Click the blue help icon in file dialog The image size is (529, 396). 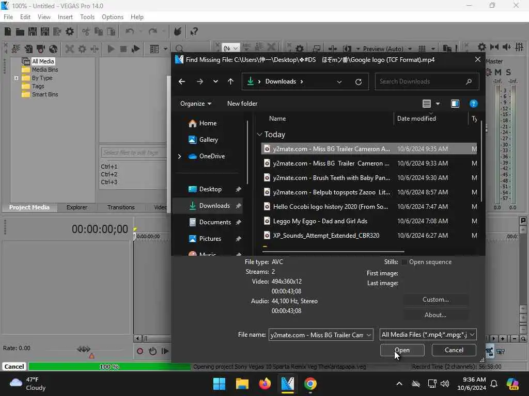pyautogui.click(x=473, y=104)
